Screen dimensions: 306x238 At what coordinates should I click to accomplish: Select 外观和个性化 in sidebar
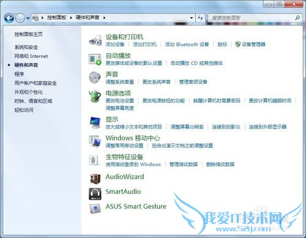pos(29,92)
